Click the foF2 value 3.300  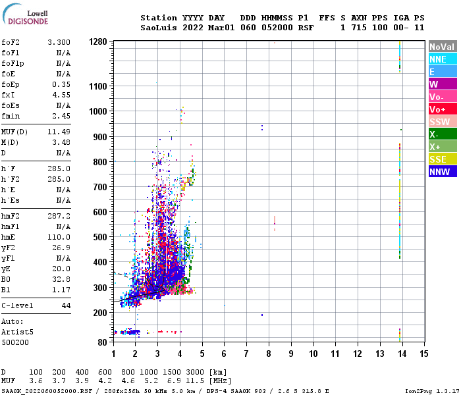pyautogui.click(x=59, y=42)
